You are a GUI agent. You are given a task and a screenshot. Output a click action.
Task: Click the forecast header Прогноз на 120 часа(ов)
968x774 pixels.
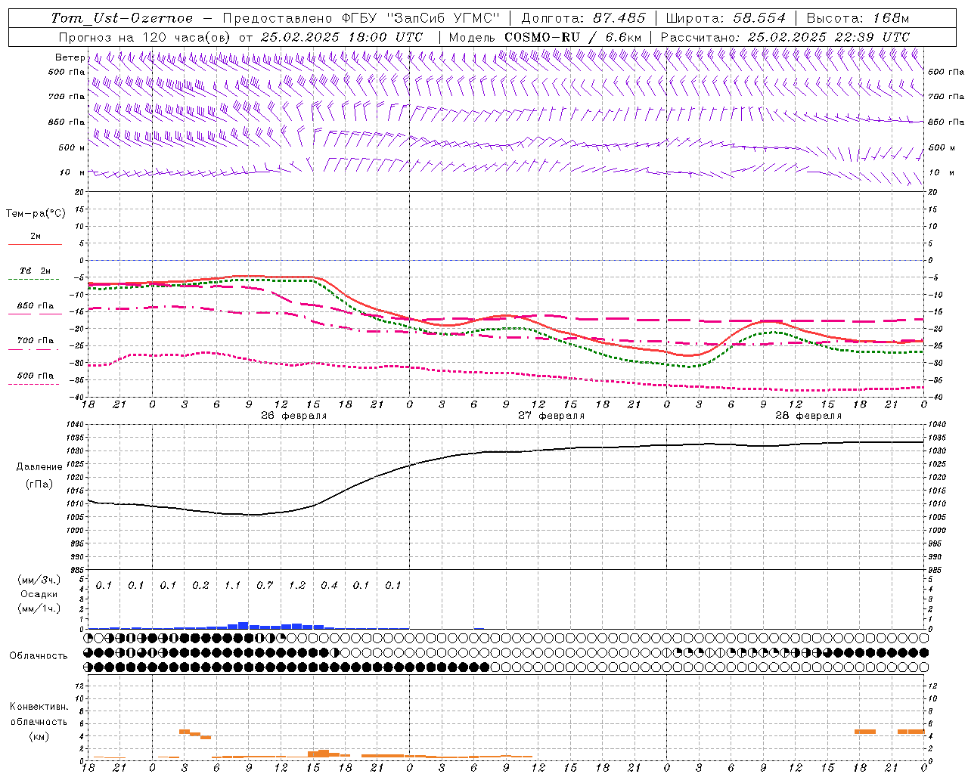[146, 37]
